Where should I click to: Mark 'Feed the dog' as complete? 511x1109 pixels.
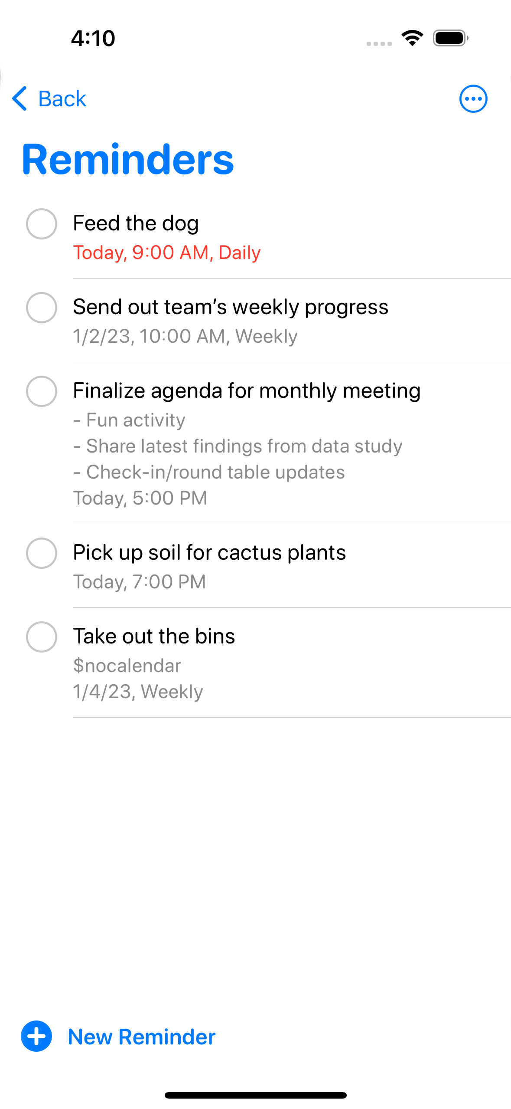pos(42,224)
